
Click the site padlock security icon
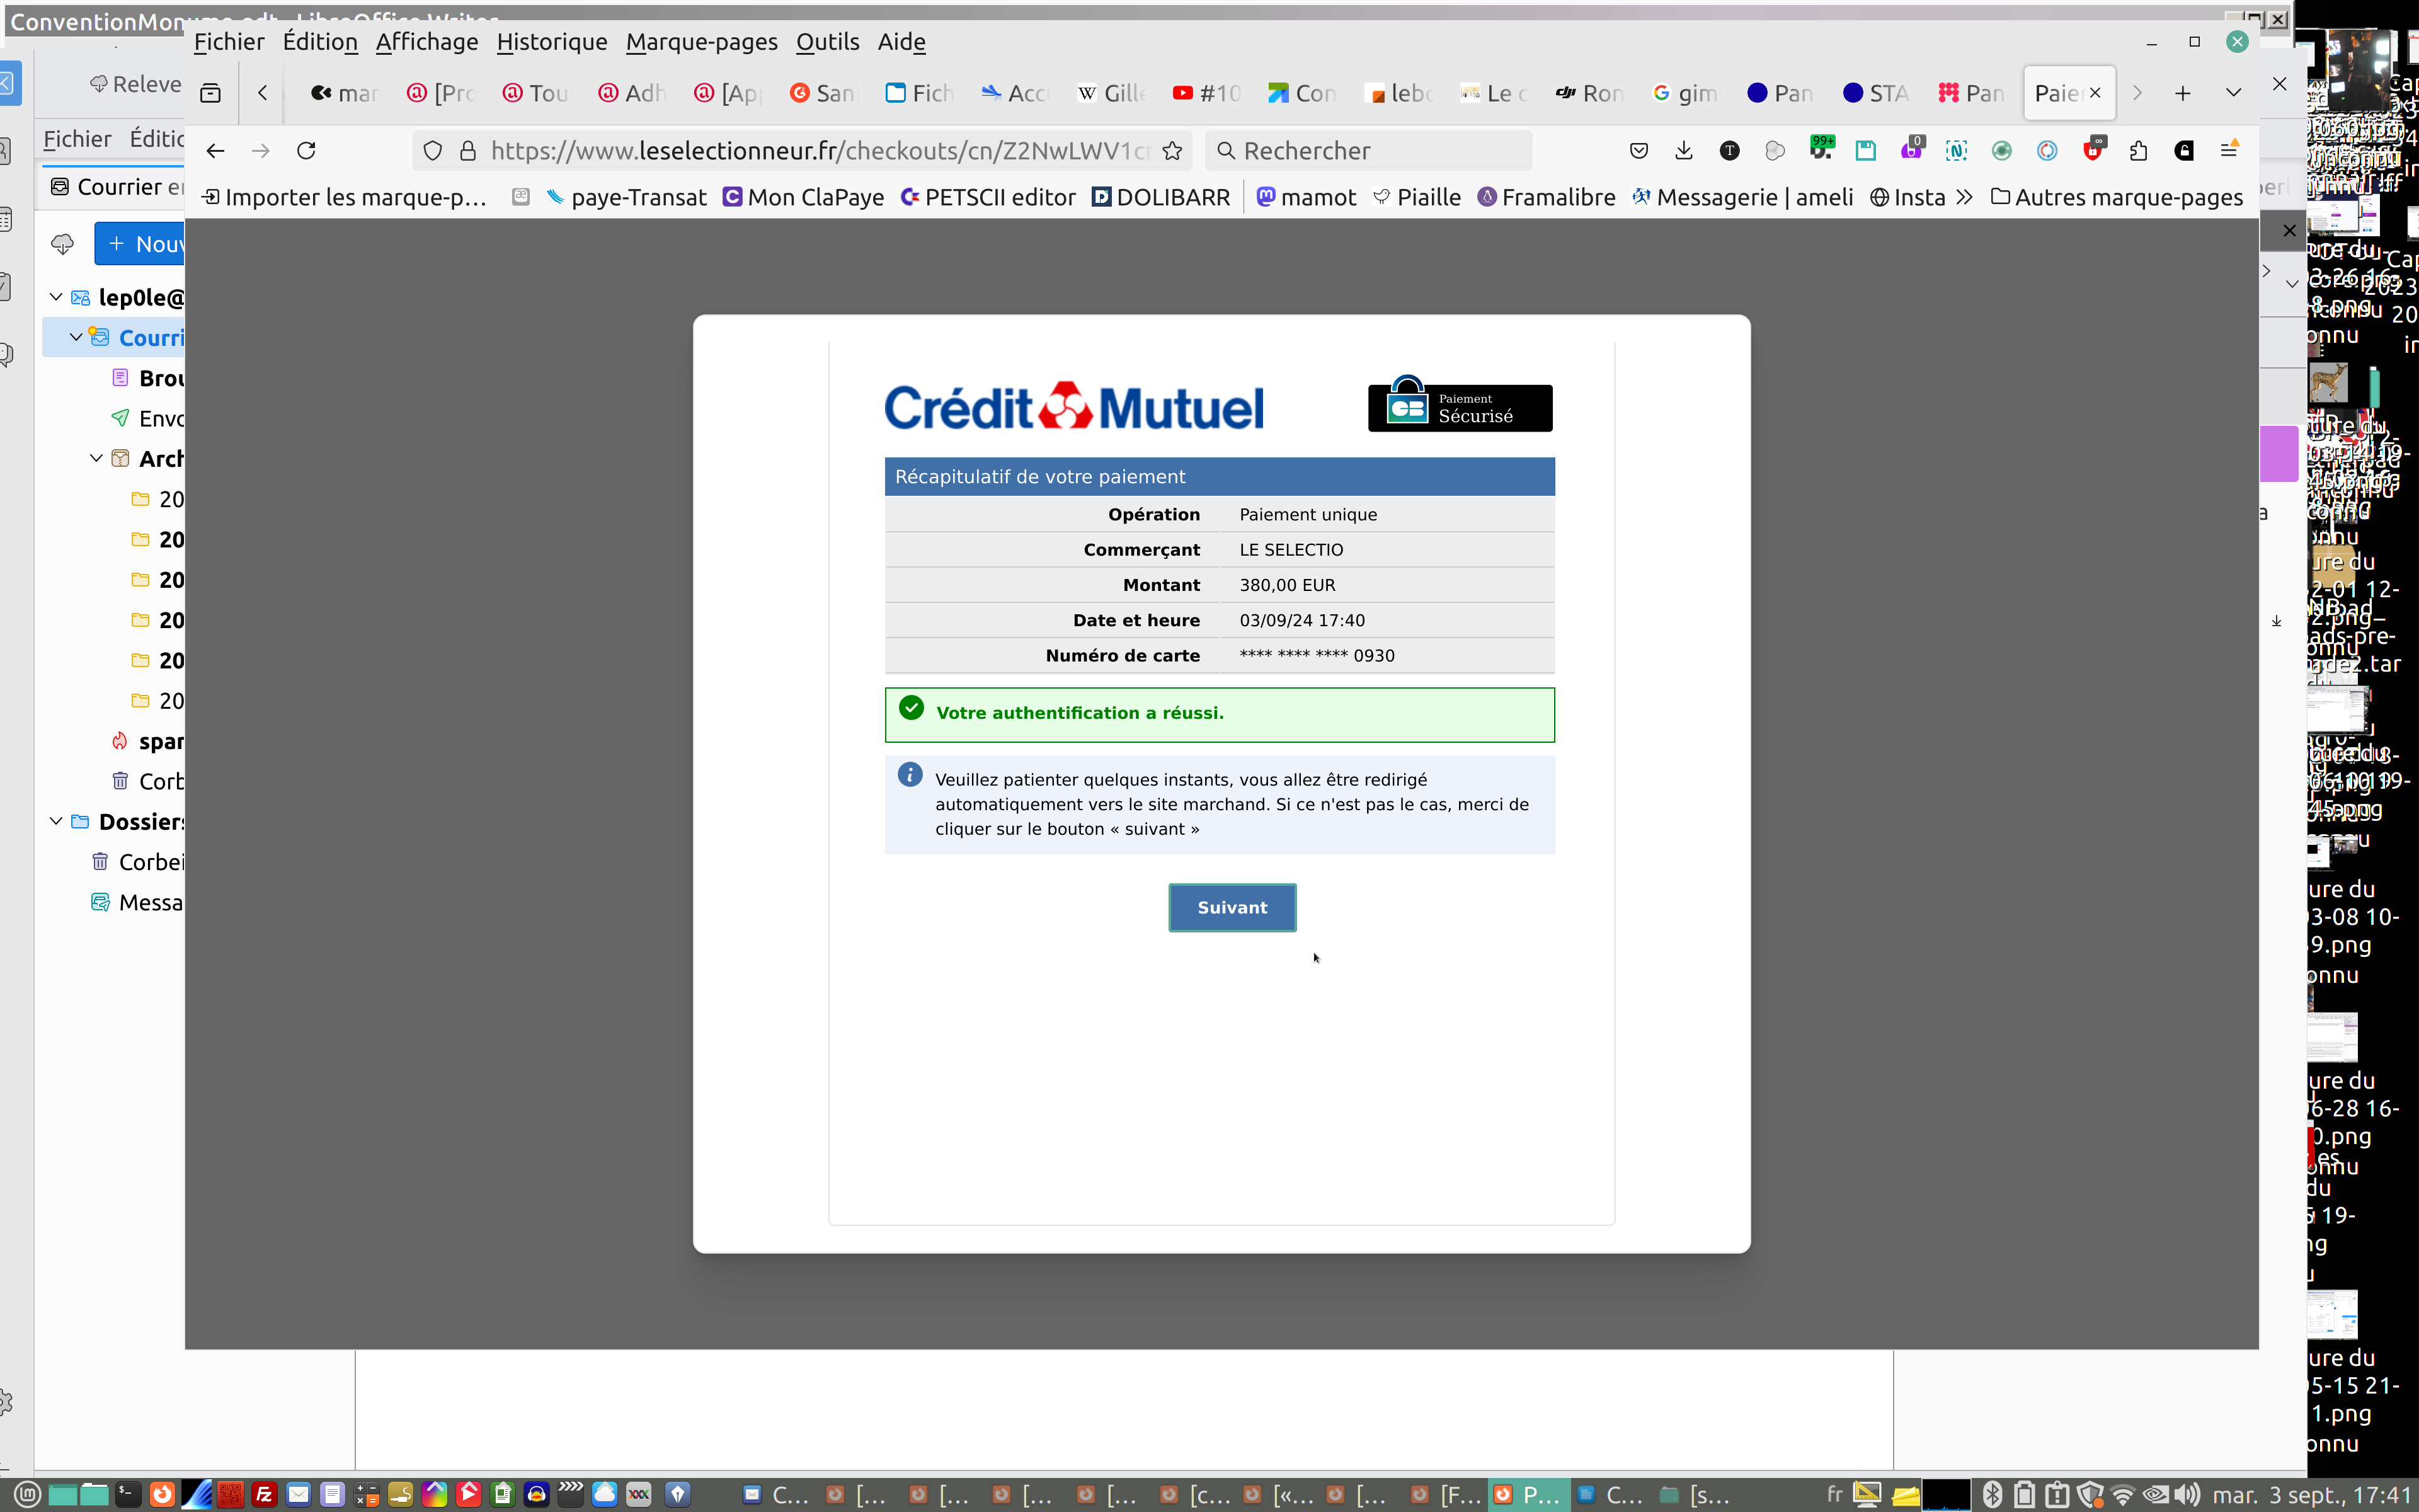point(468,151)
